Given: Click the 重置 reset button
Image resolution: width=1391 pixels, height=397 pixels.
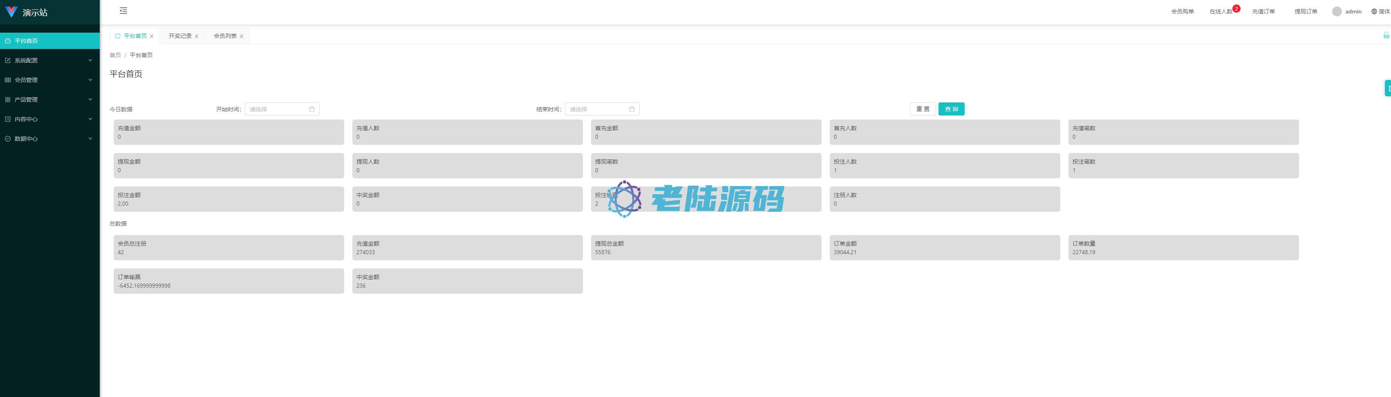Looking at the screenshot, I should point(922,109).
